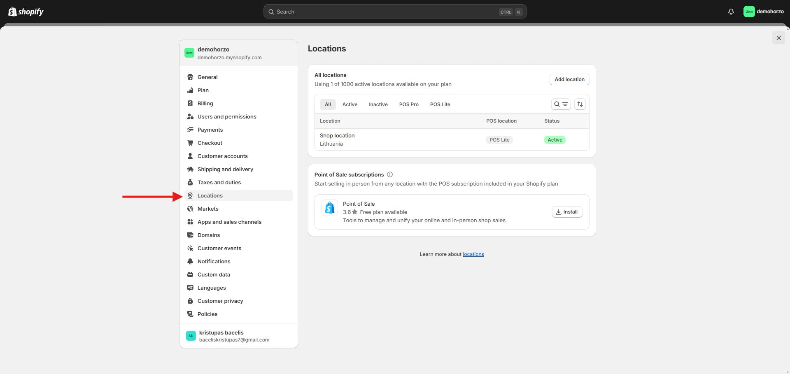Screen dimensions: 790x374
Task: Click the Add location button
Action: (x=569, y=79)
